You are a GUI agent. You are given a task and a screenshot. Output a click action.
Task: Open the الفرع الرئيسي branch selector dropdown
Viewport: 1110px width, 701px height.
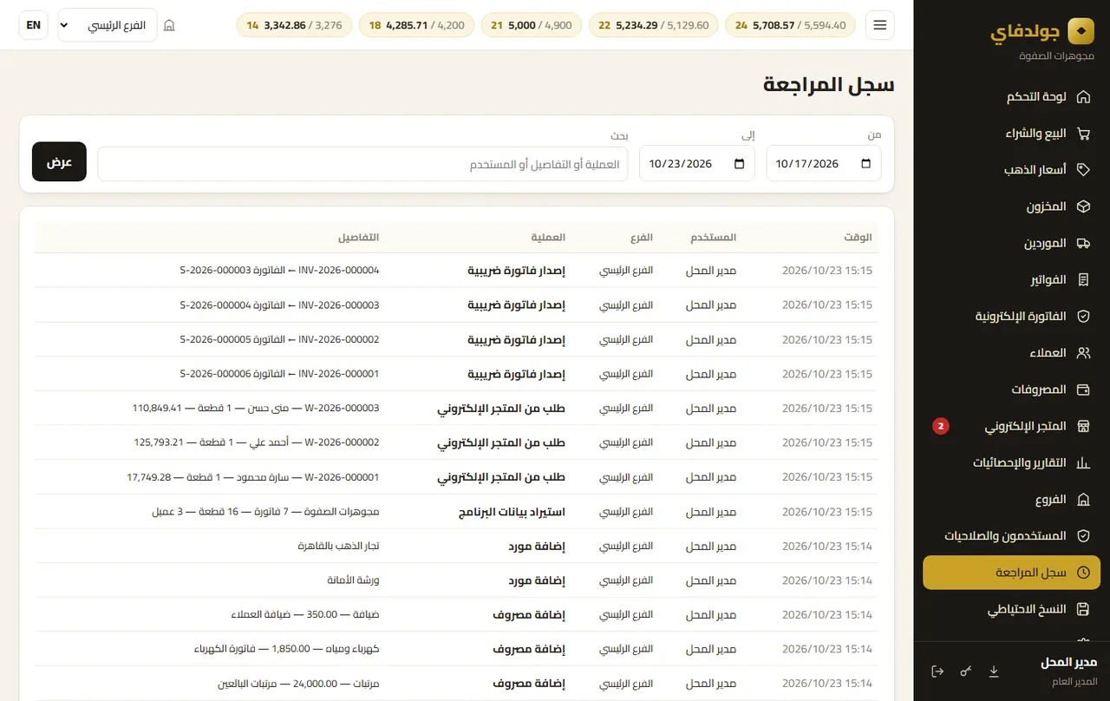(108, 25)
